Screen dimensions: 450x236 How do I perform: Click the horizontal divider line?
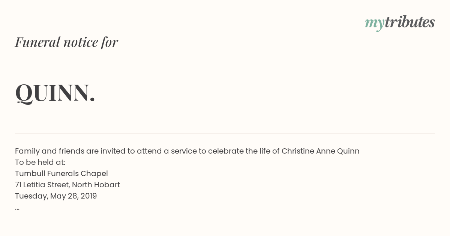(225, 133)
